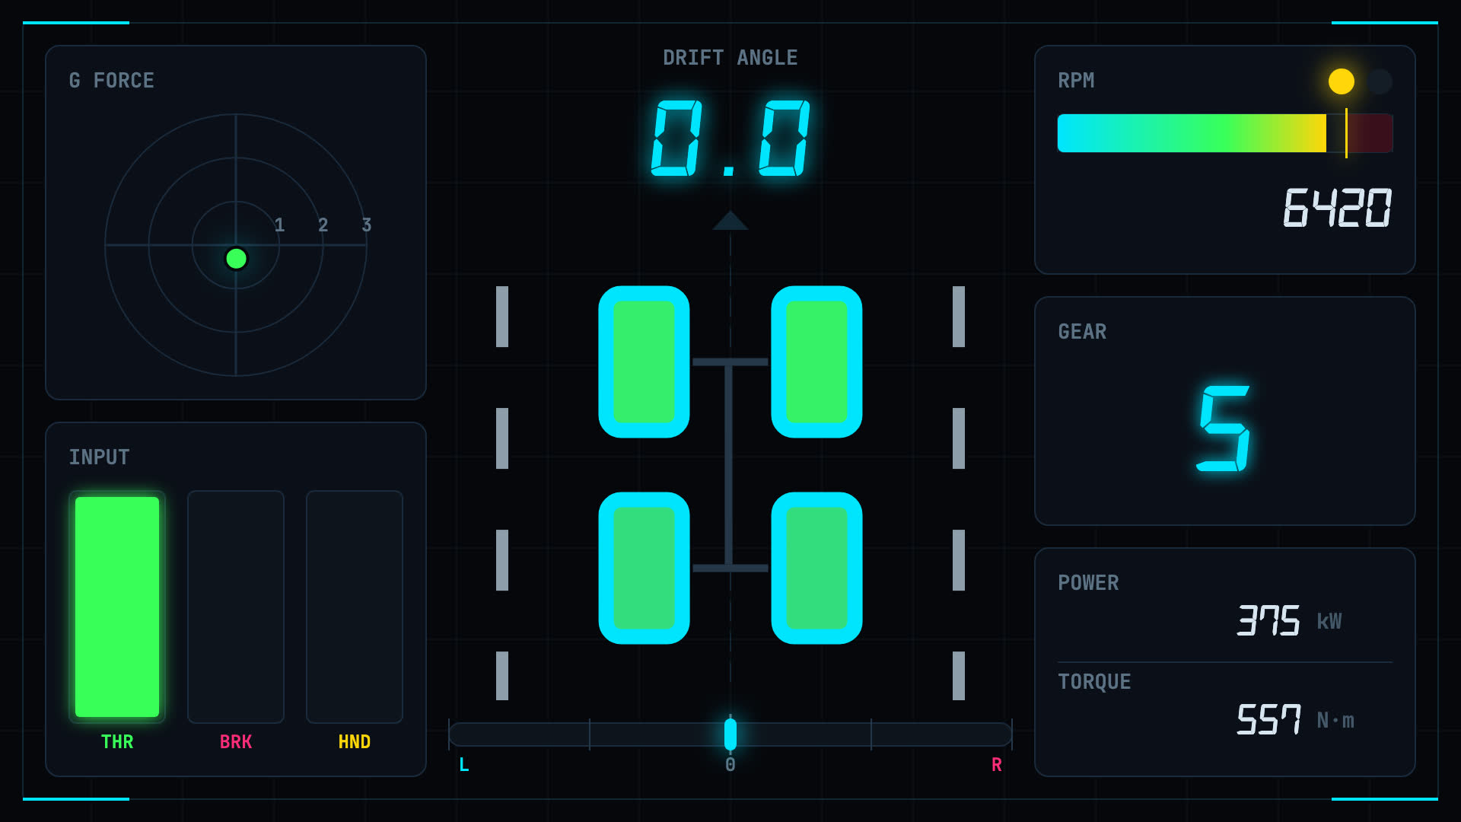
Task: Click the RPM gradient bar
Action: click(1225, 133)
